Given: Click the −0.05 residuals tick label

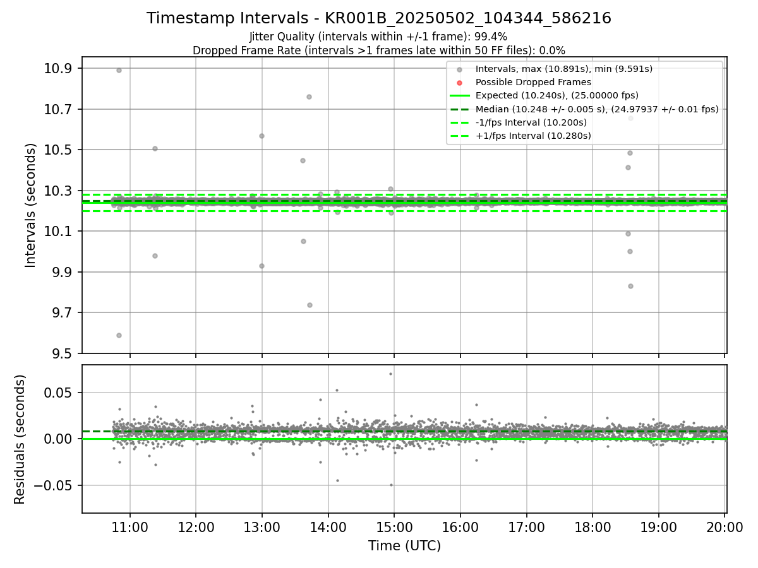Looking at the screenshot, I should coord(54,485).
